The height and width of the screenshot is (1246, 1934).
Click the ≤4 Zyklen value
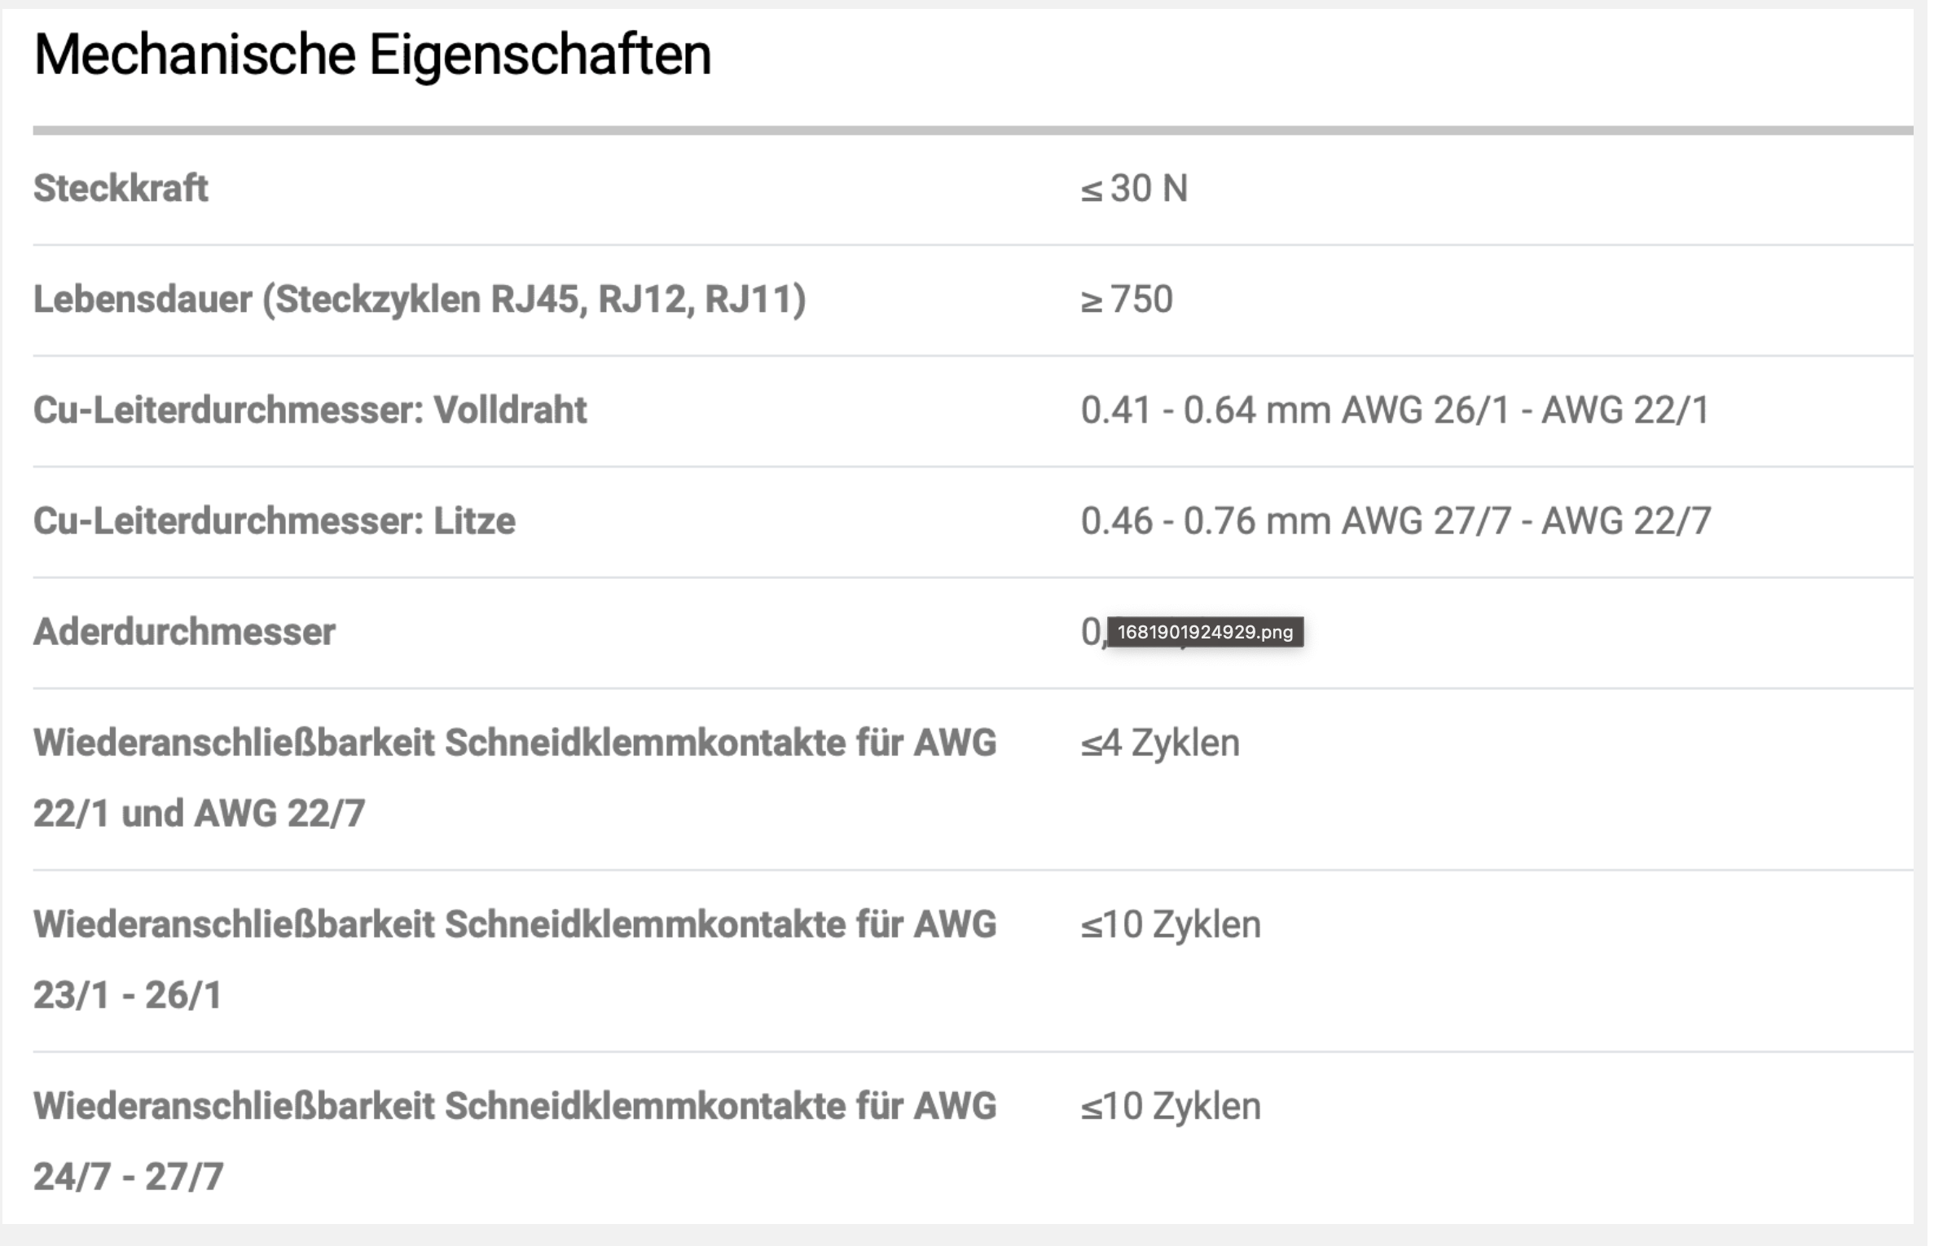[x=1160, y=743]
